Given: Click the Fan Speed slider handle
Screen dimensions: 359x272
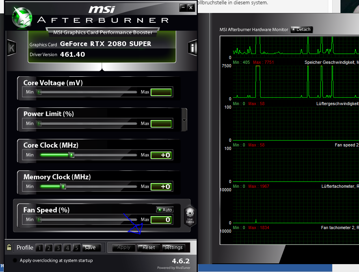Looking at the screenshot, I should [x=39, y=220].
